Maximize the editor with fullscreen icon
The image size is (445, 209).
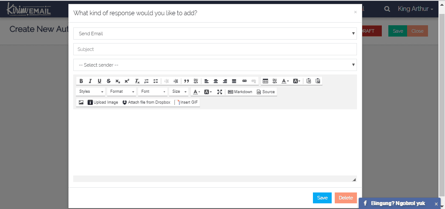(x=219, y=92)
